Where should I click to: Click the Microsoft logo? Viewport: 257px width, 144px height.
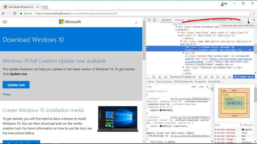pos(70,22)
